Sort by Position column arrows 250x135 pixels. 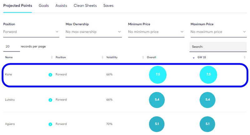[x=102, y=57]
